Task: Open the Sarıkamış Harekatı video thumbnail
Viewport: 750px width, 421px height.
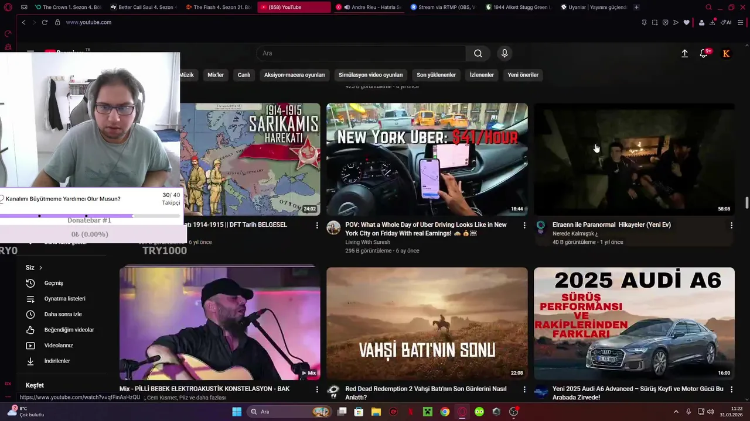Action: 250,160
